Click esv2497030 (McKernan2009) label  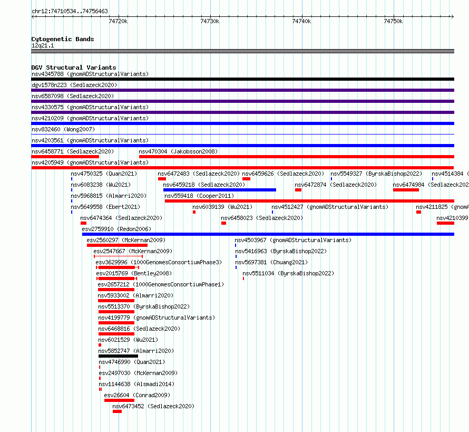(x=138, y=373)
